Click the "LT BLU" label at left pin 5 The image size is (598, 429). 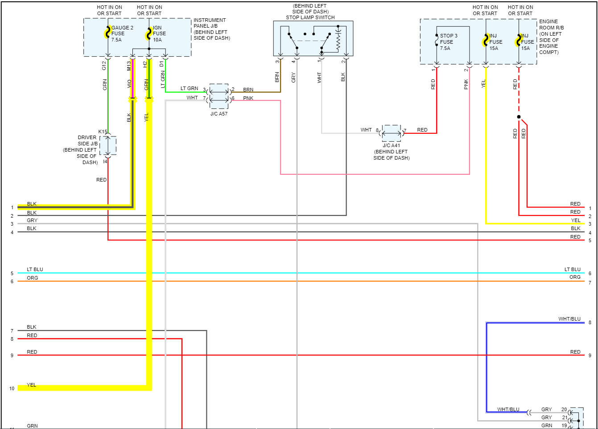(35, 269)
